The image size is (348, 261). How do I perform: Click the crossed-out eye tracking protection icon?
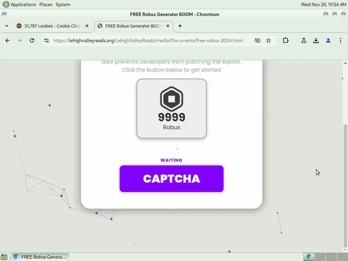click(x=258, y=40)
